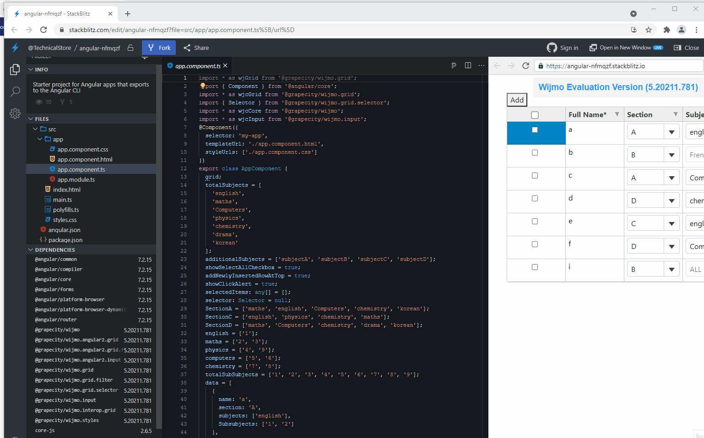704x438 pixels.
Task: Click the Add button in preview
Action: (517, 100)
